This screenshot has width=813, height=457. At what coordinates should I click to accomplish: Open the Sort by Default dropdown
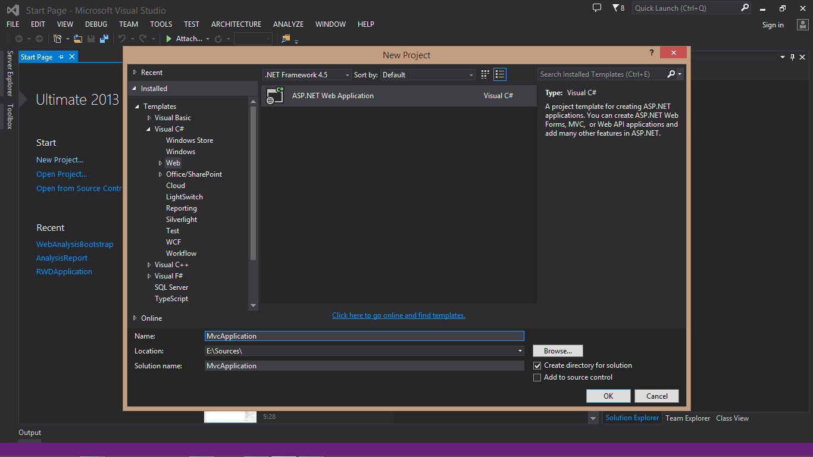tap(427, 75)
